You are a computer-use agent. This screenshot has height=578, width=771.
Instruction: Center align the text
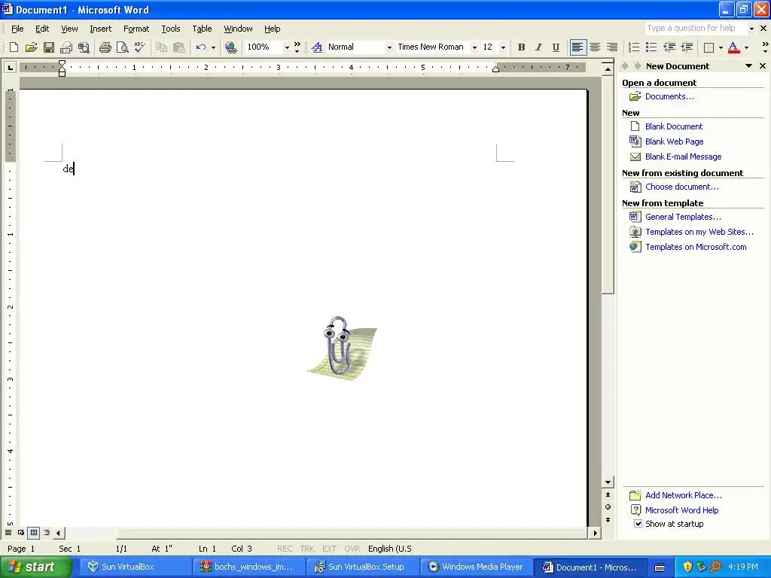pos(595,47)
